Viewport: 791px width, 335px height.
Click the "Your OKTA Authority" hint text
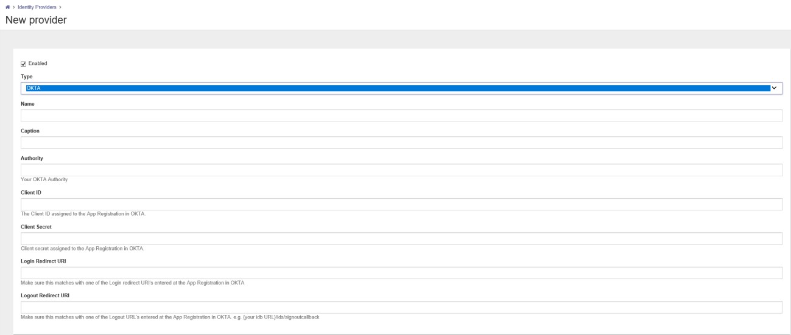pyautogui.click(x=44, y=179)
